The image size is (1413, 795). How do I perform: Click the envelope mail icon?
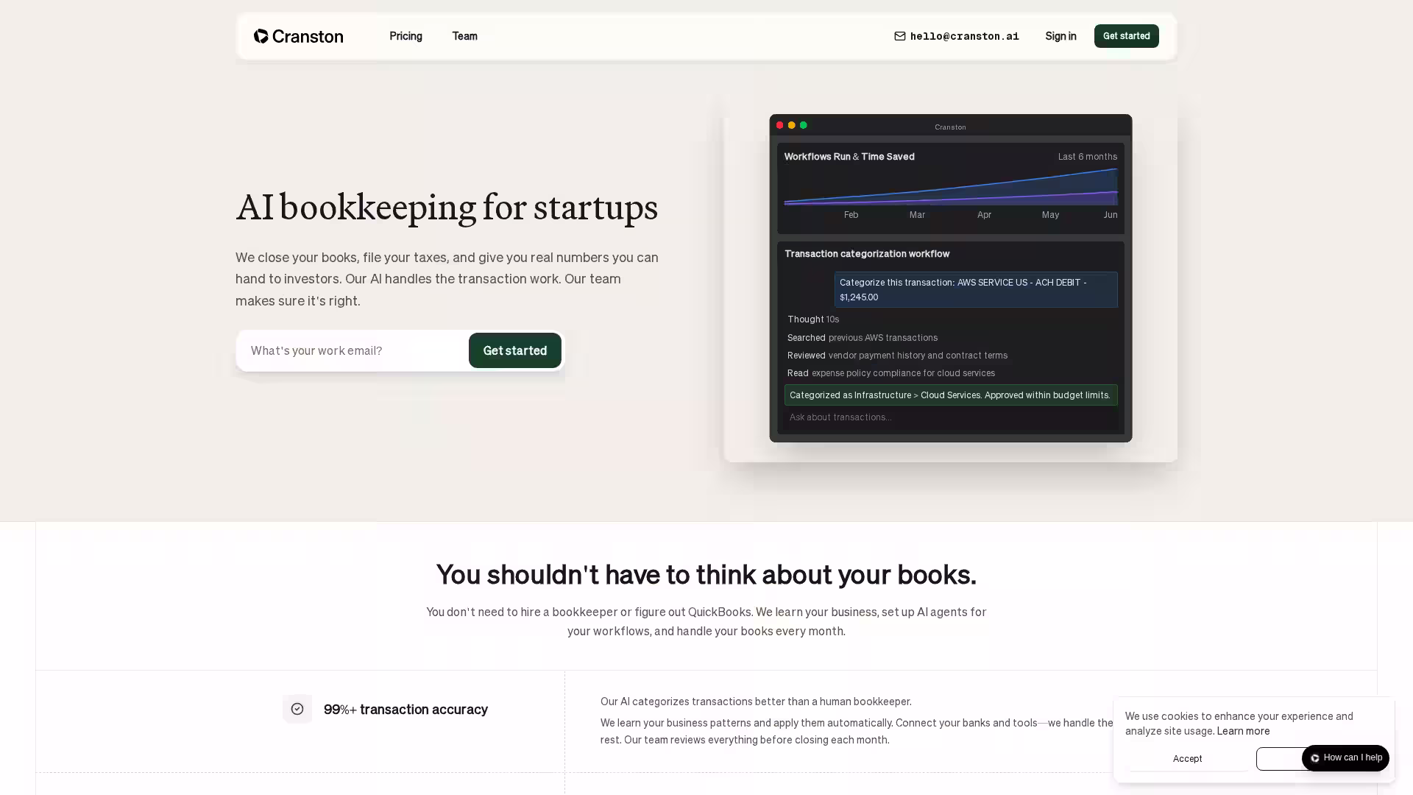899,36
